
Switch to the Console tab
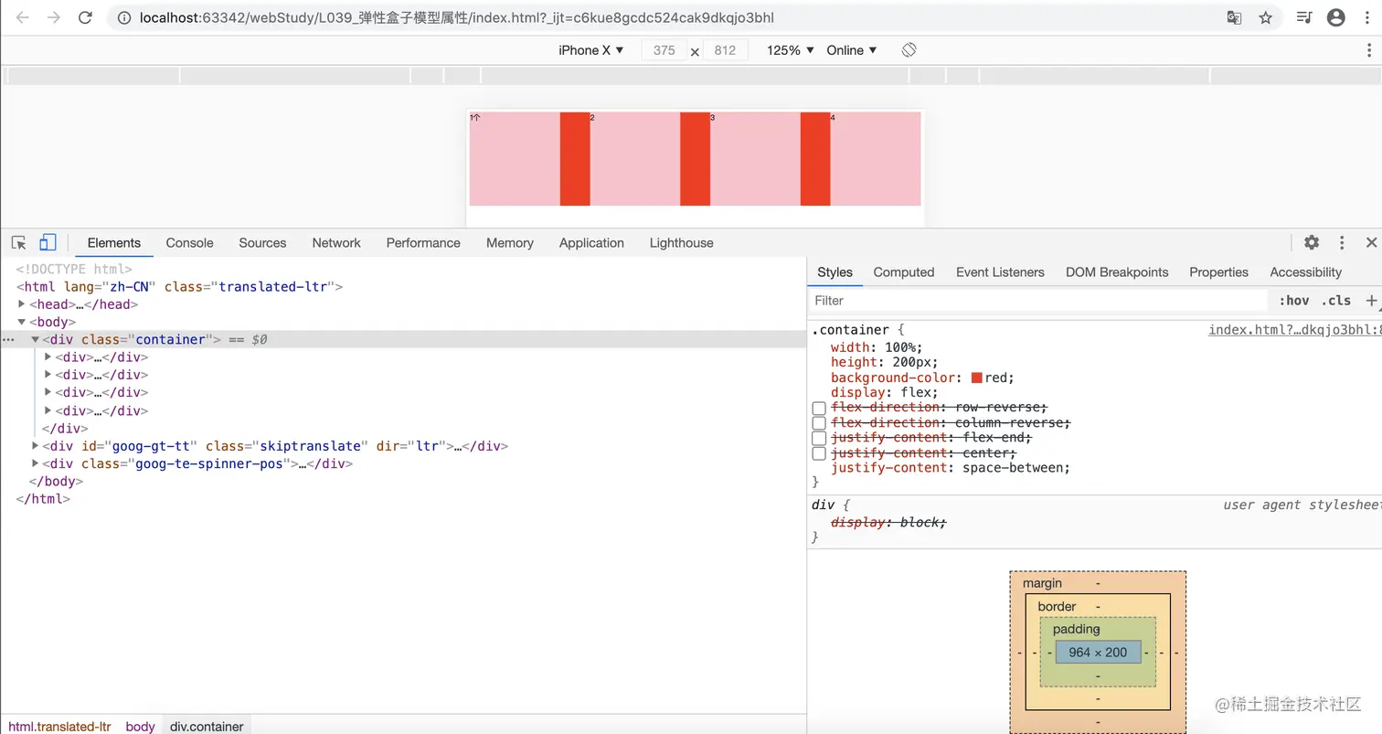[189, 242]
